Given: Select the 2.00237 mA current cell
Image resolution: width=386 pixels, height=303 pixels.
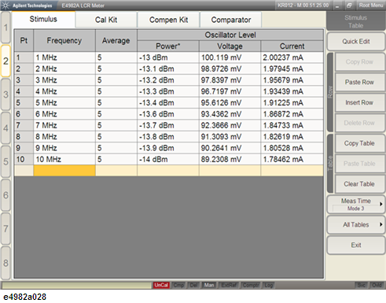Looking at the screenshot, I should point(292,57).
